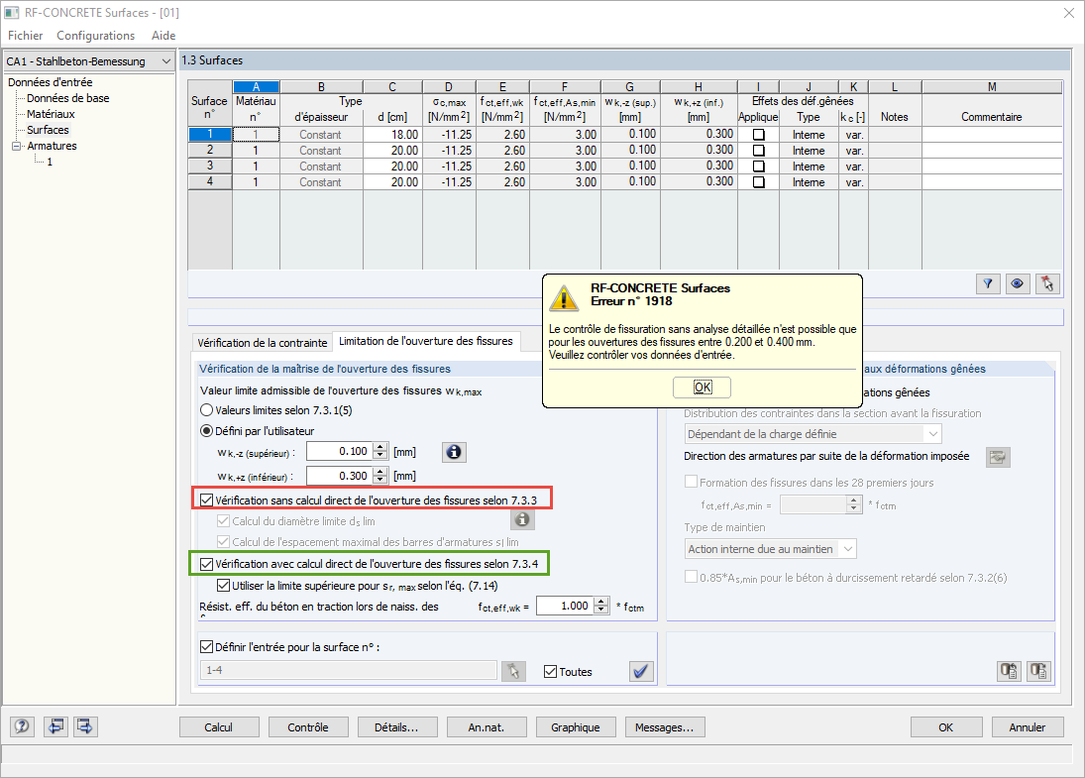Select 'Surfaces' in navigation tree

[x=48, y=130]
